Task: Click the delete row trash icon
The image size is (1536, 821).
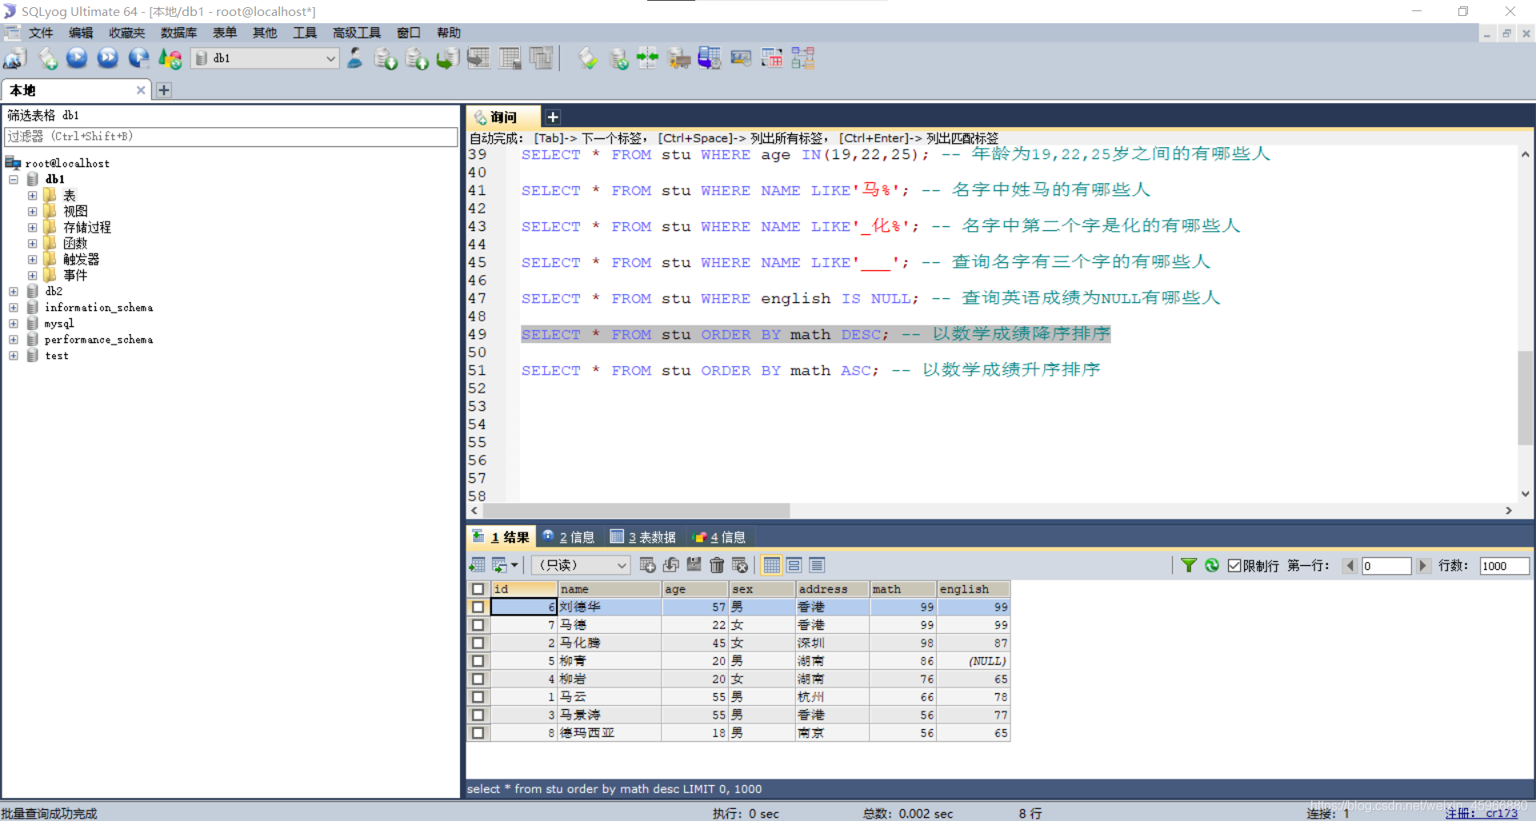Action: point(717,565)
